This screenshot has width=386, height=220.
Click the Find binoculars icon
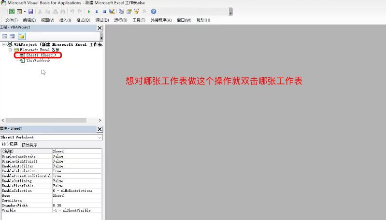(63, 11)
